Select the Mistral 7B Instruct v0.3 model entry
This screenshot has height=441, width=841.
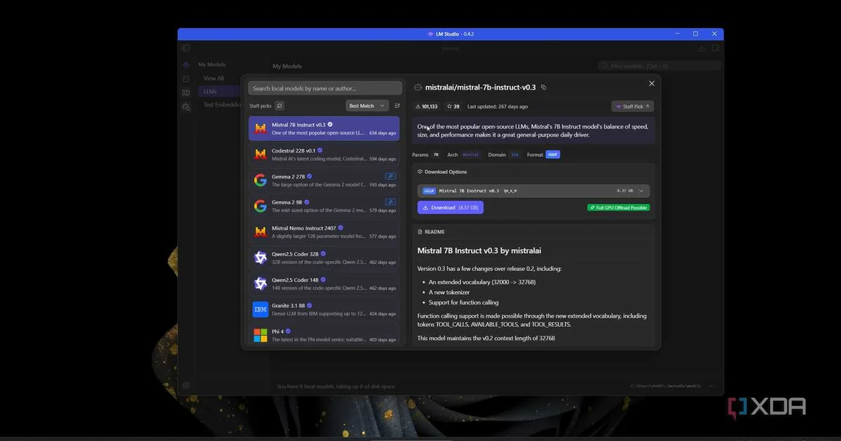point(324,129)
